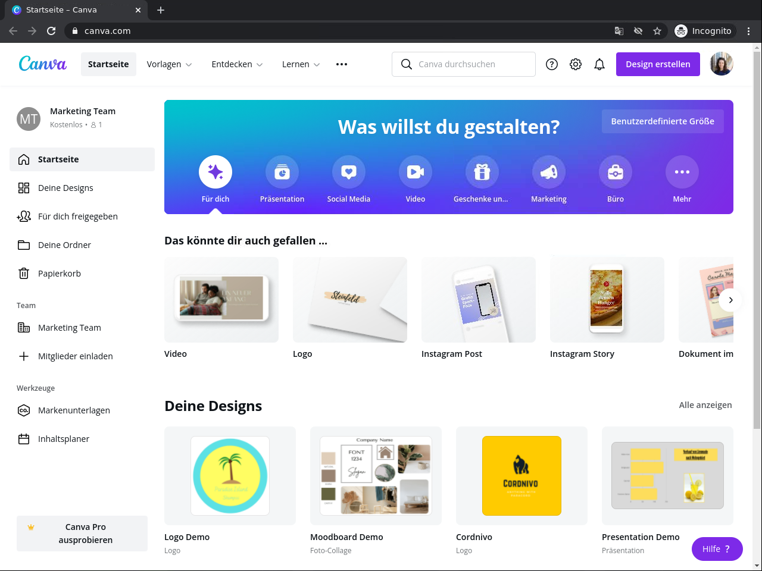Open Markenunterlagen in sidebar
Screen dimensions: 762x571
click(82, 410)
